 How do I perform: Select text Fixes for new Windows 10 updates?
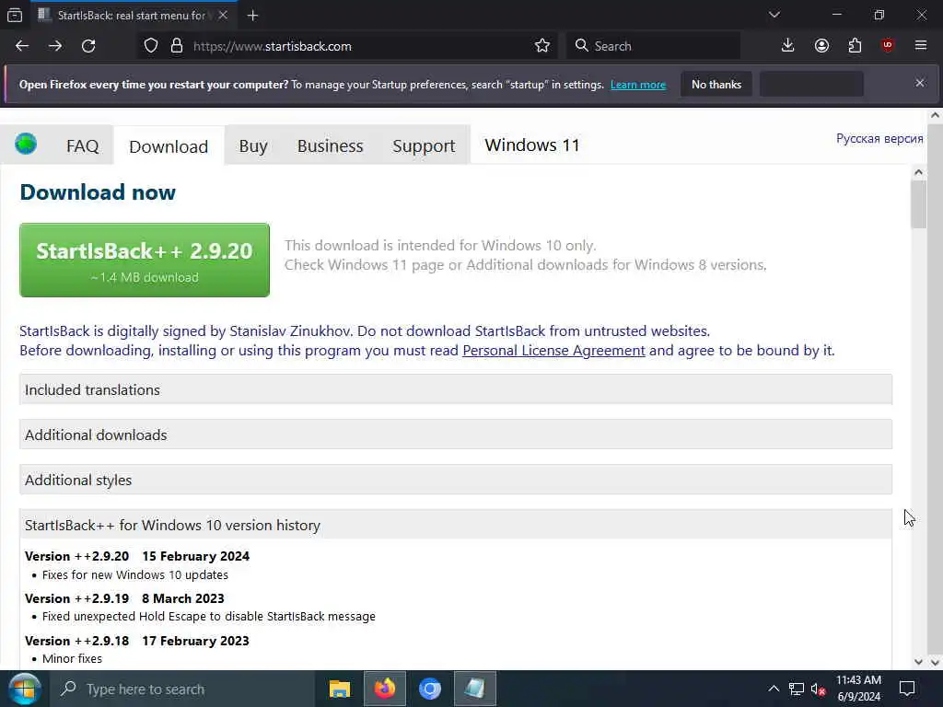(135, 574)
